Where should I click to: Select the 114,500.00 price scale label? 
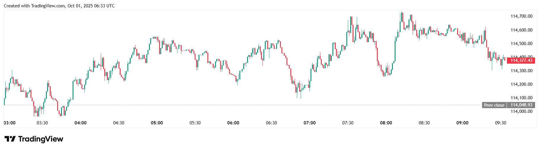[521, 44]
